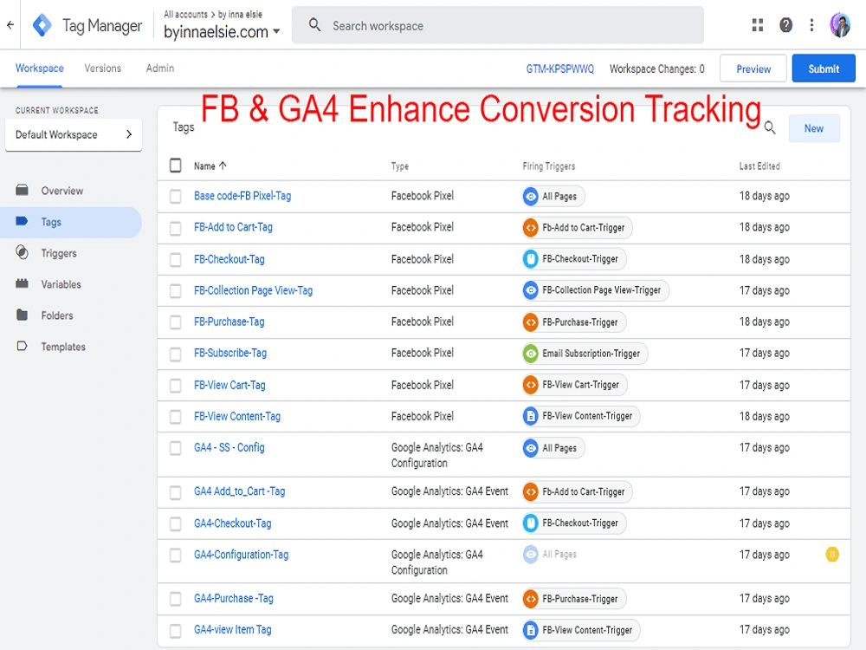
Task: Open the FB-View Cart-Tag link
Action: click(x=229, y=385)
